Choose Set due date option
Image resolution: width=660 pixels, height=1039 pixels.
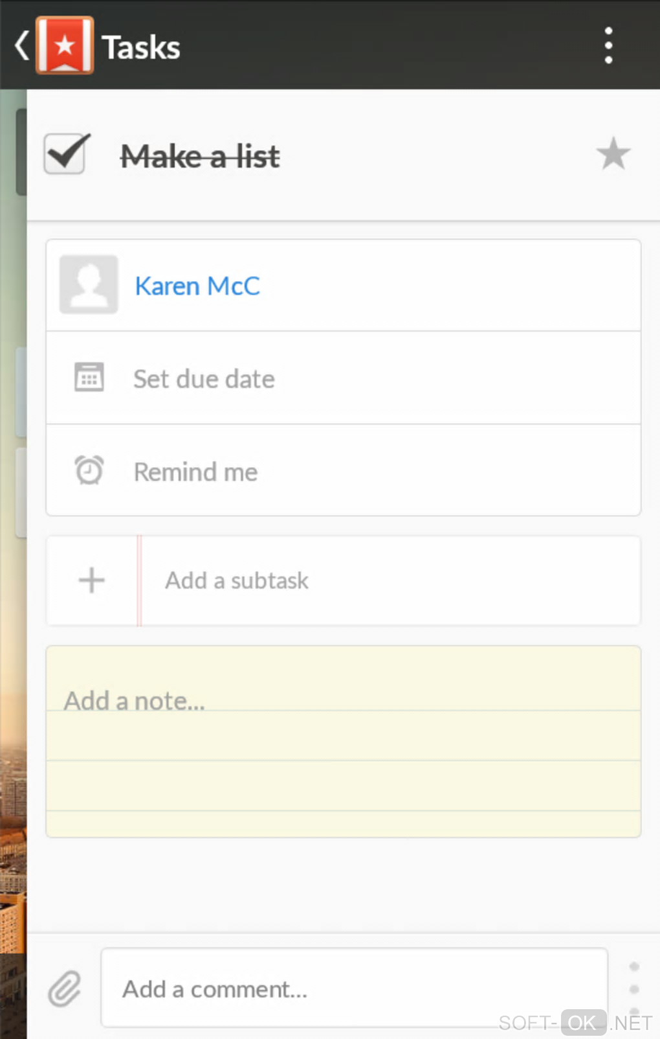click(204, 379)
